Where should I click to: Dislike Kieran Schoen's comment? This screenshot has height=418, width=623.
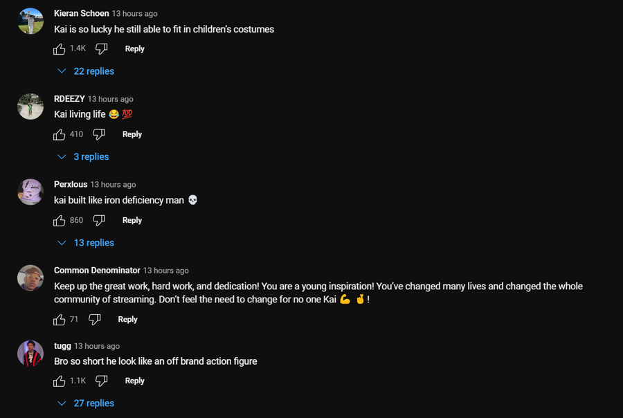pos(101,48)
